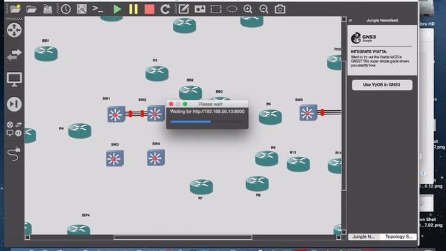Open snapshot manager clock icon

[66, 9]
